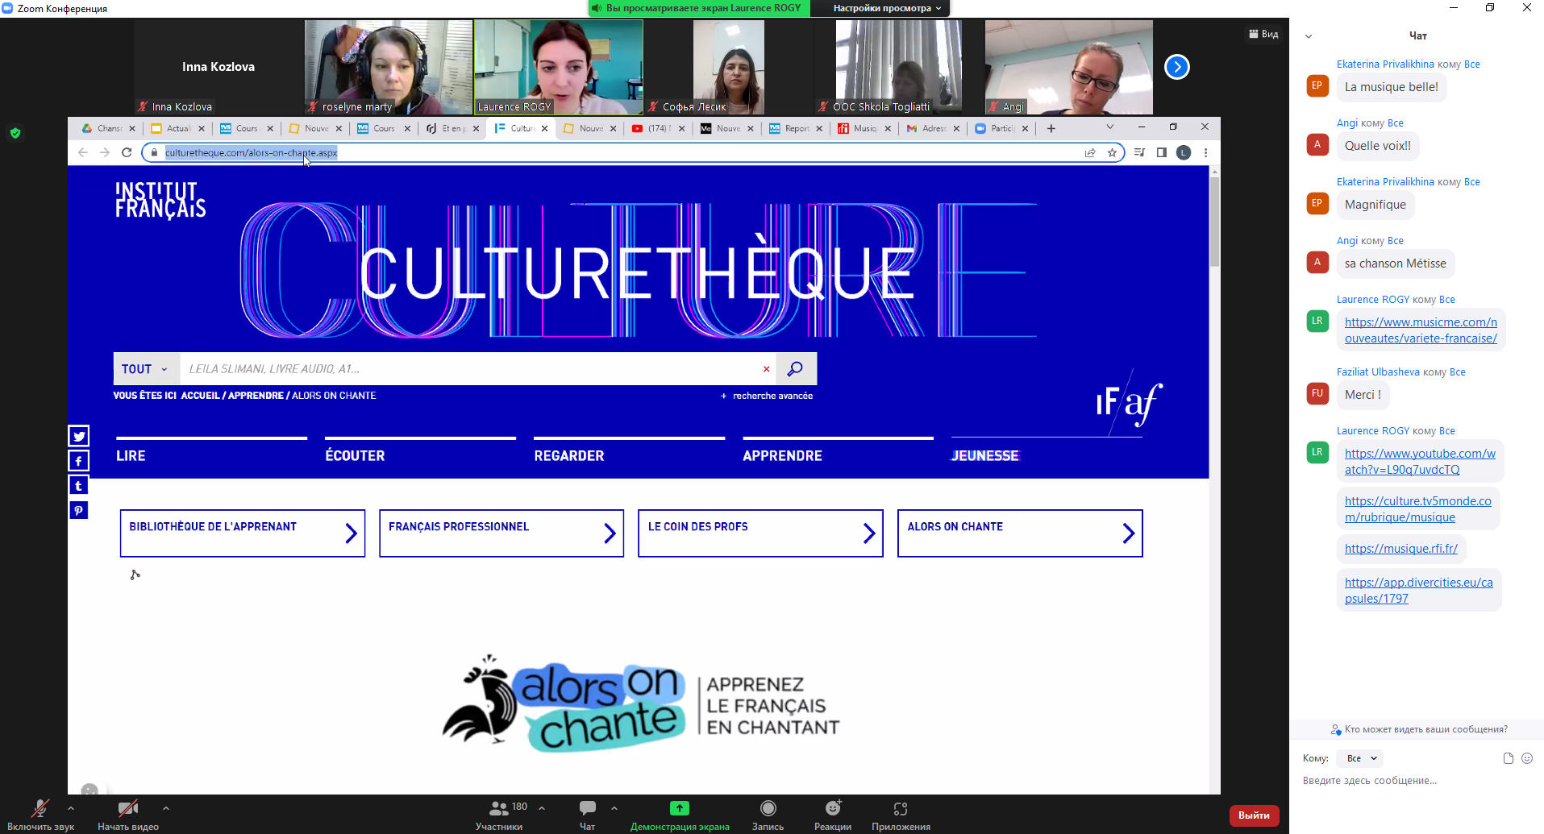Open musique.rfi.fr link in chat
Viewport: 1544px width, 834px height.
[1401, 549]
